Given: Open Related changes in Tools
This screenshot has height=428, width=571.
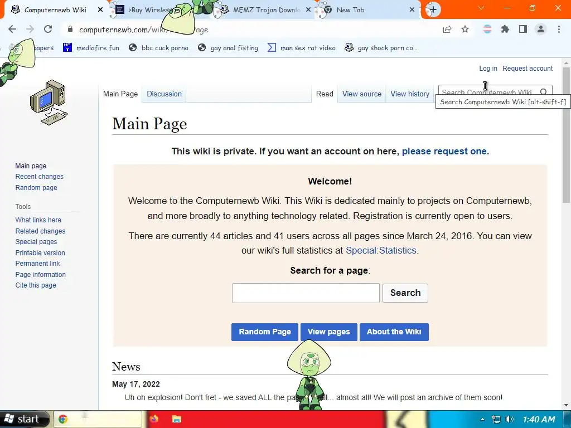Looking at the screenshot, I should pos(40,231).
